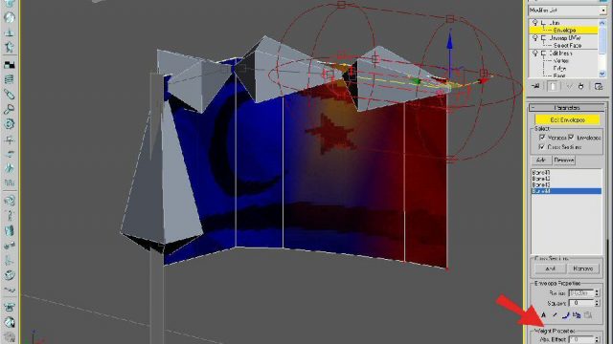The height and width of the screenshot is (344, 613).
Task: Toggle show end result in stack
Action: [x=553, y=86]
